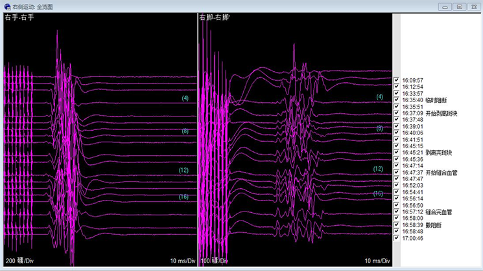Toggle the 16:37:09 开始剥离斑块 checkbox
483x271 pixels.
click(x=397, y=113)
